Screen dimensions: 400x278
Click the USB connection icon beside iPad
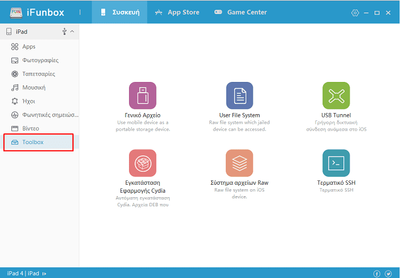coord(64,32)
